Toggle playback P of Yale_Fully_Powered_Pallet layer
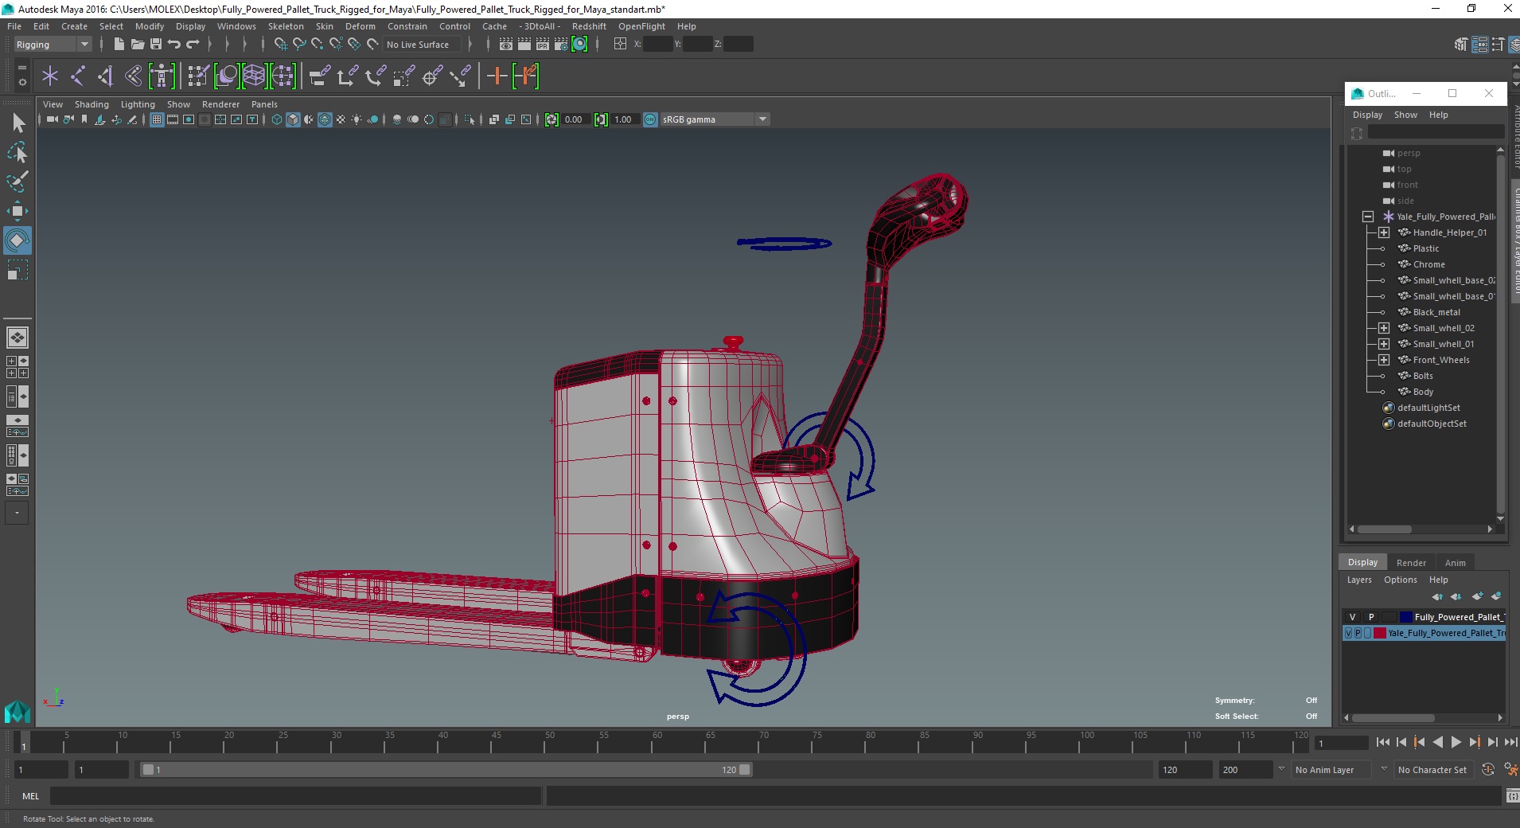 tap(1358, 633)
